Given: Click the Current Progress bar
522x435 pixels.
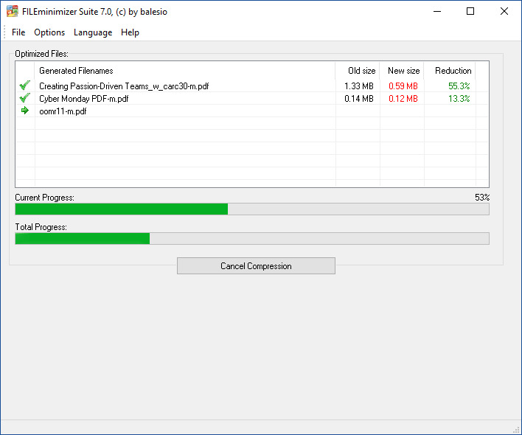Looking at the screenshot, I should pyautogui.click(x=252, y=209).
